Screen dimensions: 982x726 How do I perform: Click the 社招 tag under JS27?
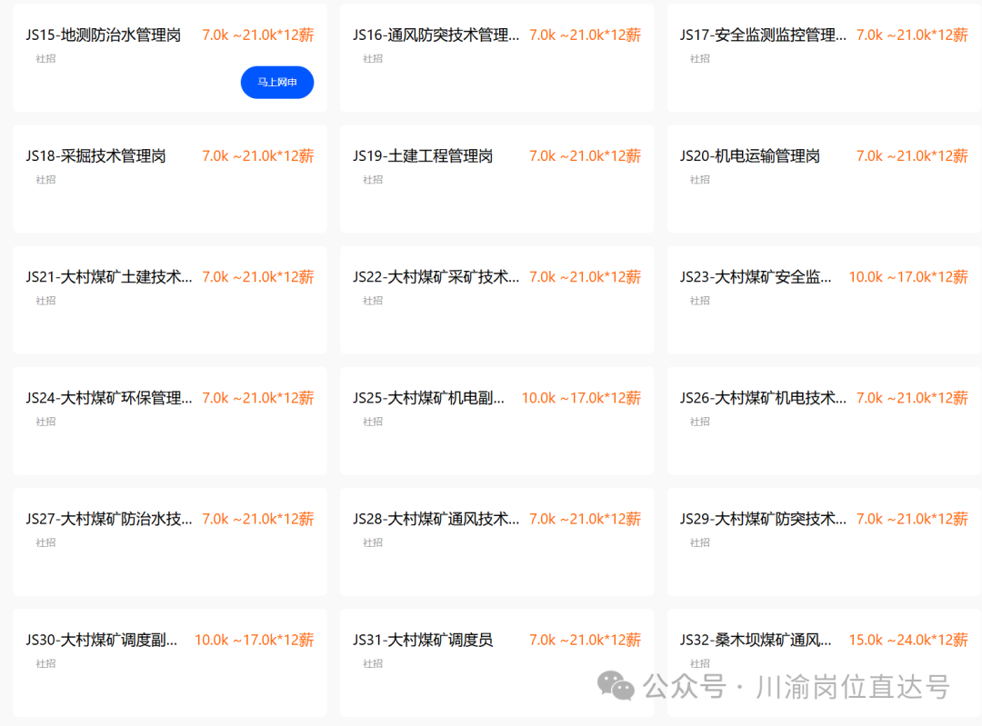[45, 542]
